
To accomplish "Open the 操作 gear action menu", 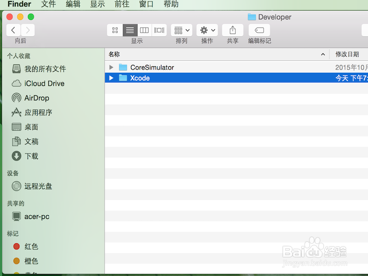I will coord(207,30).
